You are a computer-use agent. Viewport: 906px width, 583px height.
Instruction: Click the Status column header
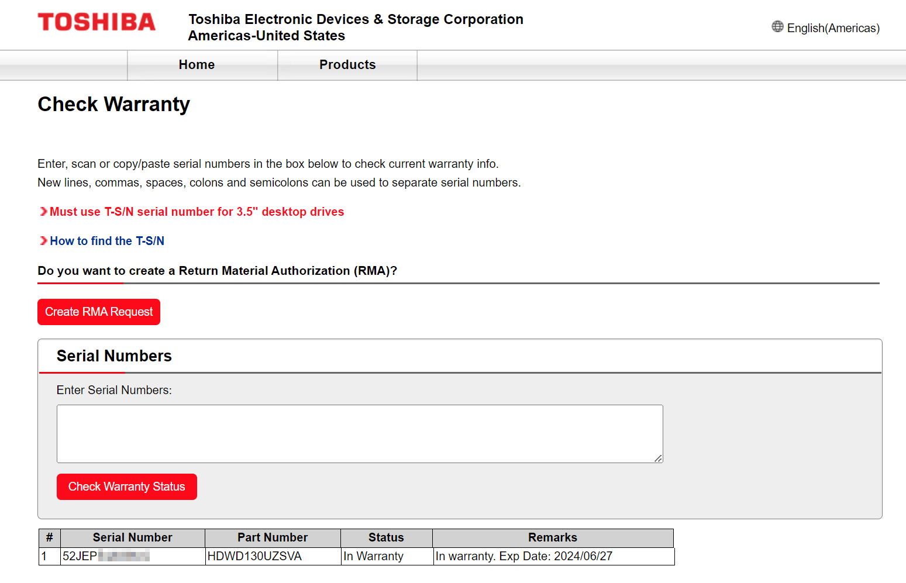(386, 538)
